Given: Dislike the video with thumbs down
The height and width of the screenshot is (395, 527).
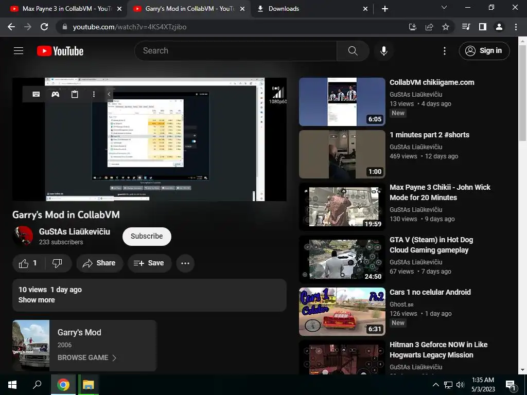Looking at the screenshot, I should click(58, 263).
